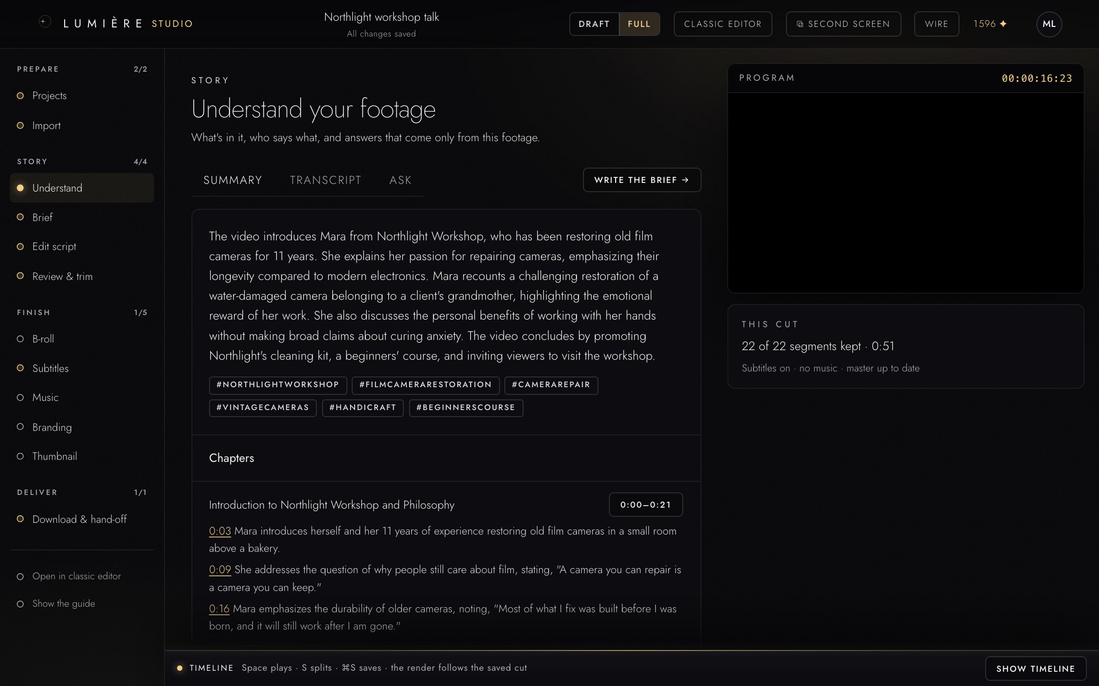Open the Brief step
1099x686 pixels.
pos(81,217)
